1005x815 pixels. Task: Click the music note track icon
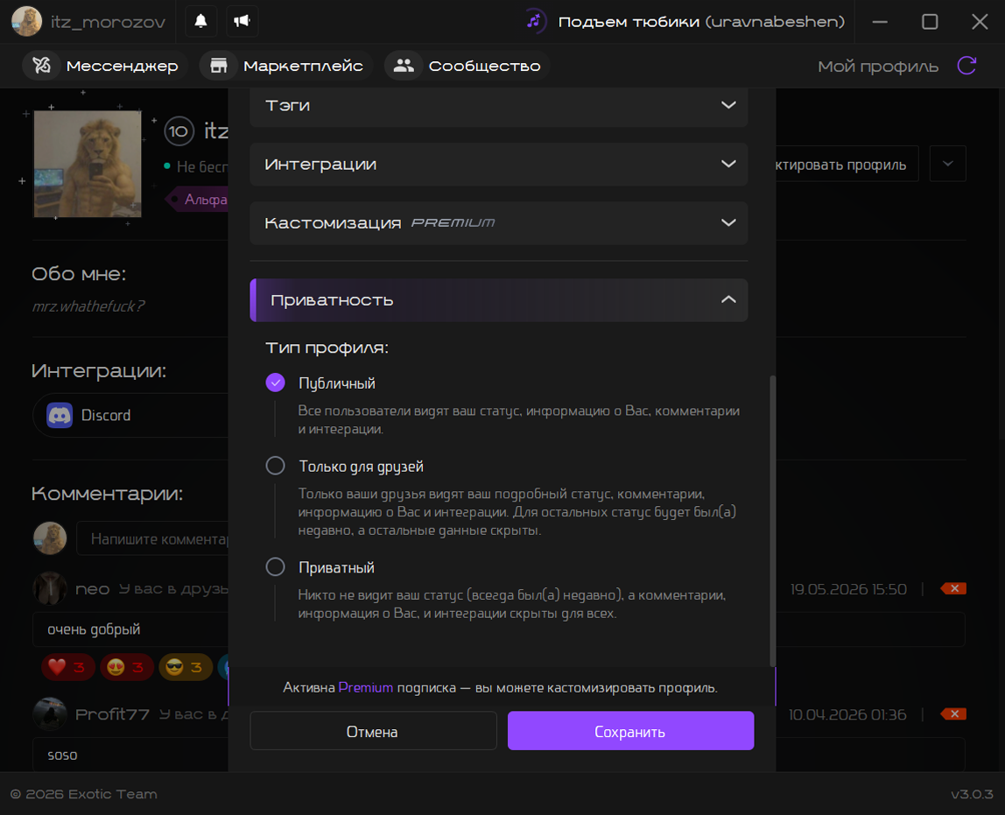(x=535, y=21)
